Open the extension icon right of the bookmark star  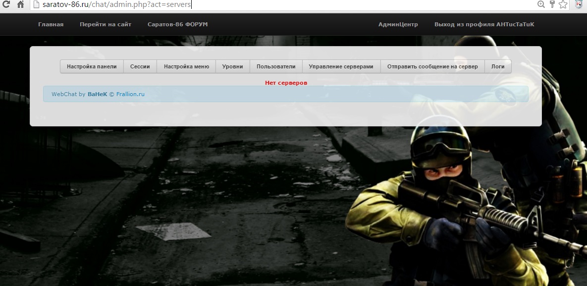click(579, 4)
